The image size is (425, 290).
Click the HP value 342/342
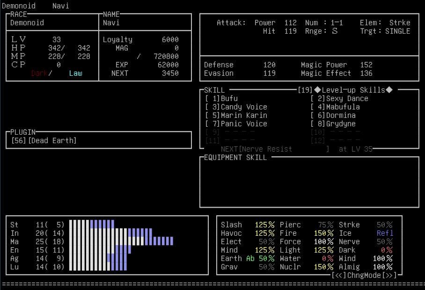(x=69, y=48)
